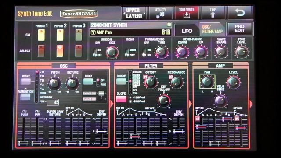This screenshot has width=281, height=158.
Task: Flip the Mono/Poly switch
Action: (127, 53)
